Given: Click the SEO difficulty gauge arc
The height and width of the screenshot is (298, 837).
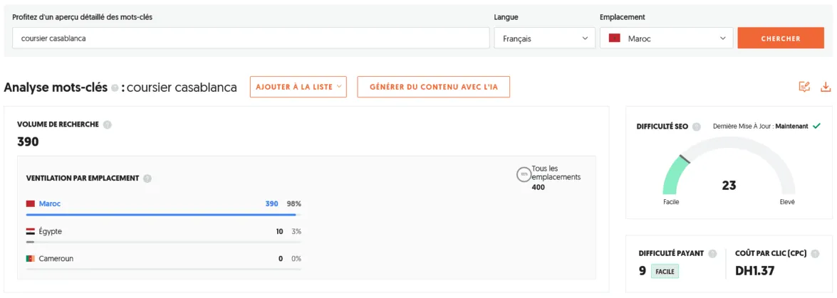Looking at the screenshot, I should 729,166.
